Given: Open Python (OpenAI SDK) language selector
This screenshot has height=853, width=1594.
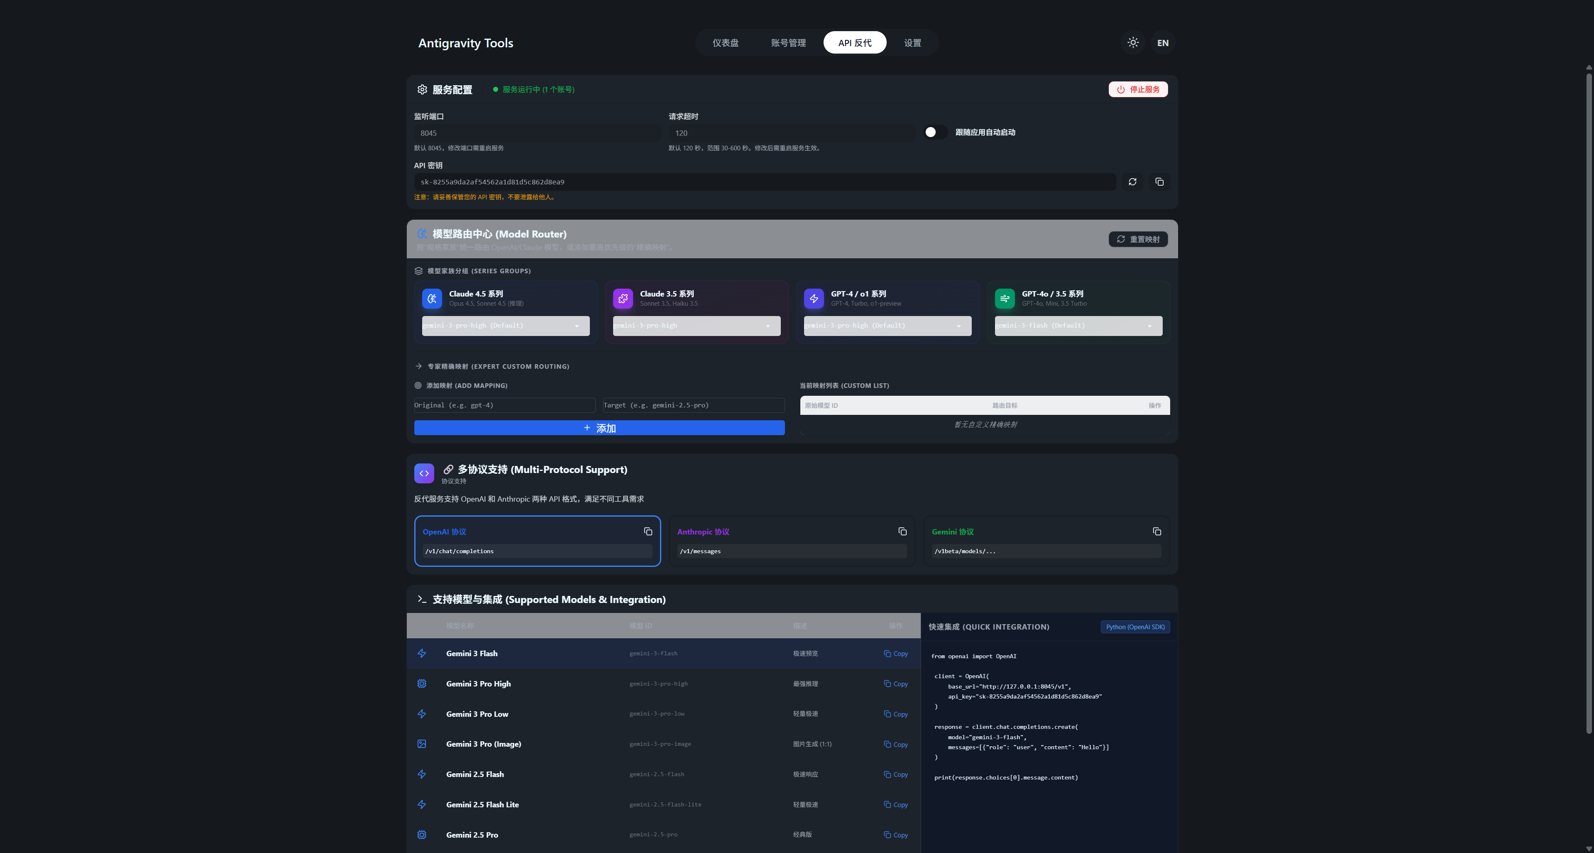Looking at the screenshot, I should (1135, 627).
